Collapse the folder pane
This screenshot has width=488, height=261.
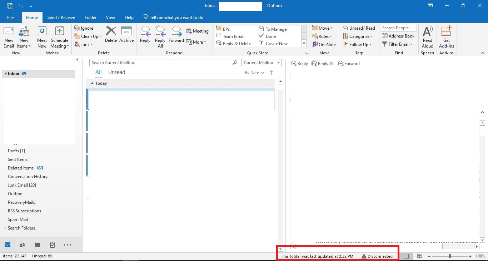tap(78, 60)
